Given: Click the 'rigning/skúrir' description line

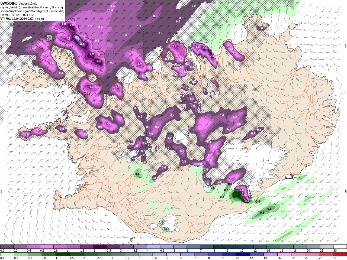Looking at the screenshot, I should coord(32,7).
